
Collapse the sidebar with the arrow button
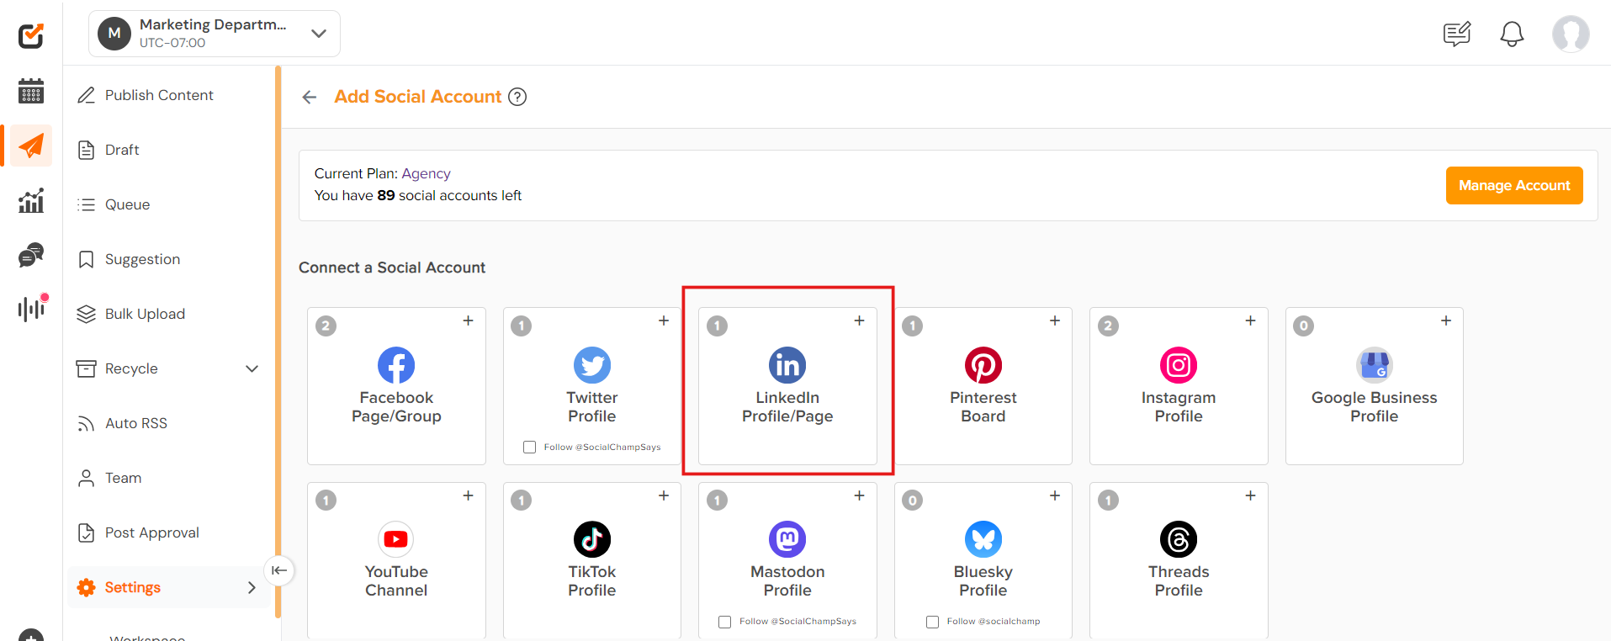(279, 570)
